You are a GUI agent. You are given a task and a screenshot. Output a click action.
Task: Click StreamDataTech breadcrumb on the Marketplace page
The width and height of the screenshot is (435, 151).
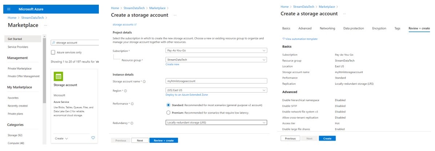33,18
